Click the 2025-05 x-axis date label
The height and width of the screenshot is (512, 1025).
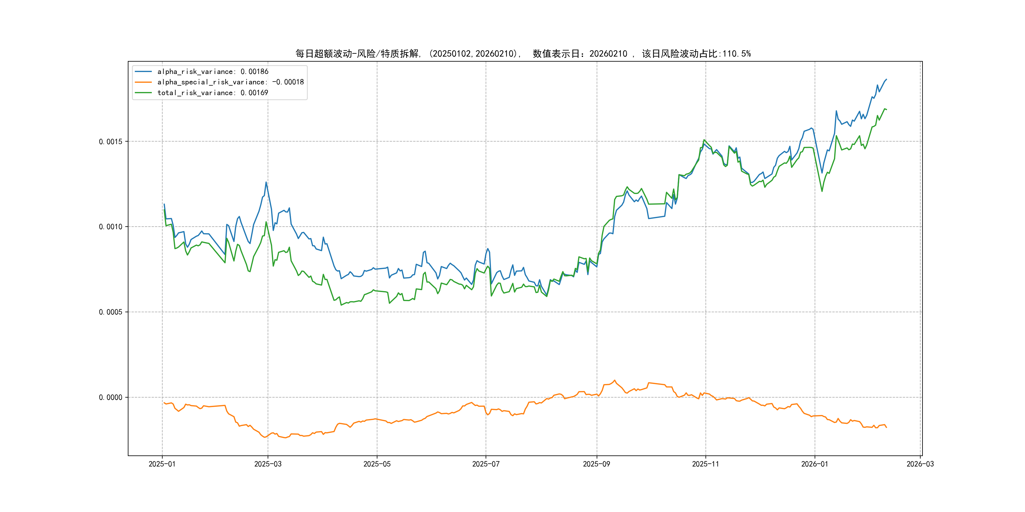click(377, 464)
